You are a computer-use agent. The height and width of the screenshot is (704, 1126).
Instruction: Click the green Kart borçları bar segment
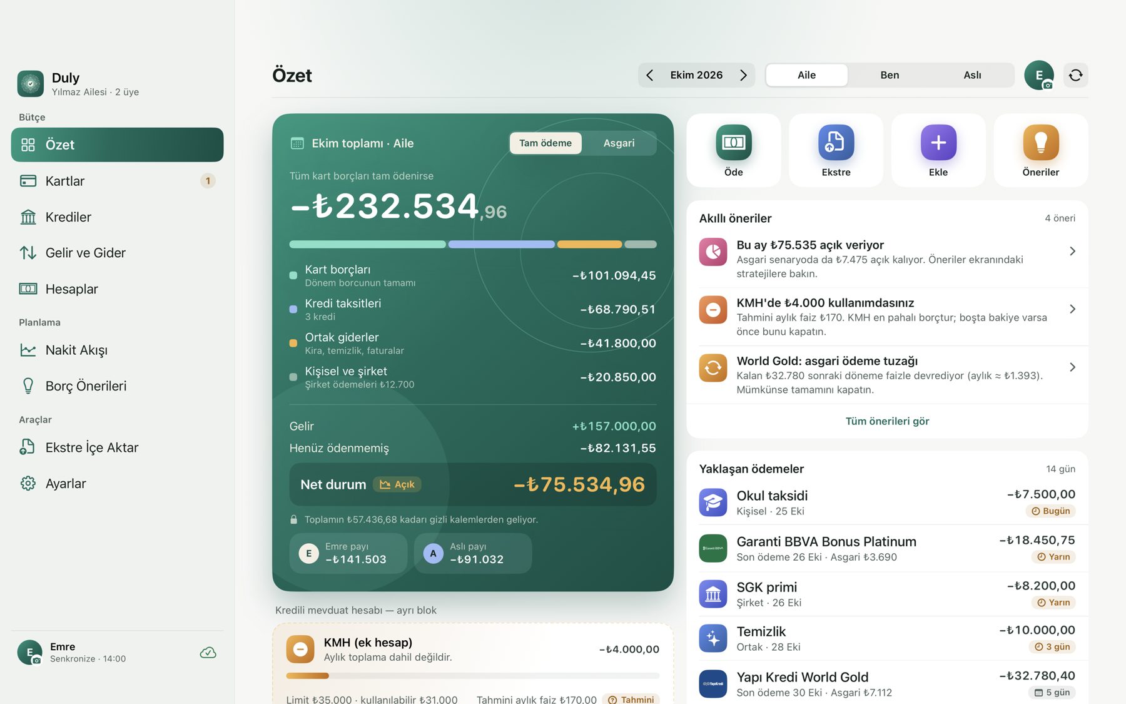368,244
